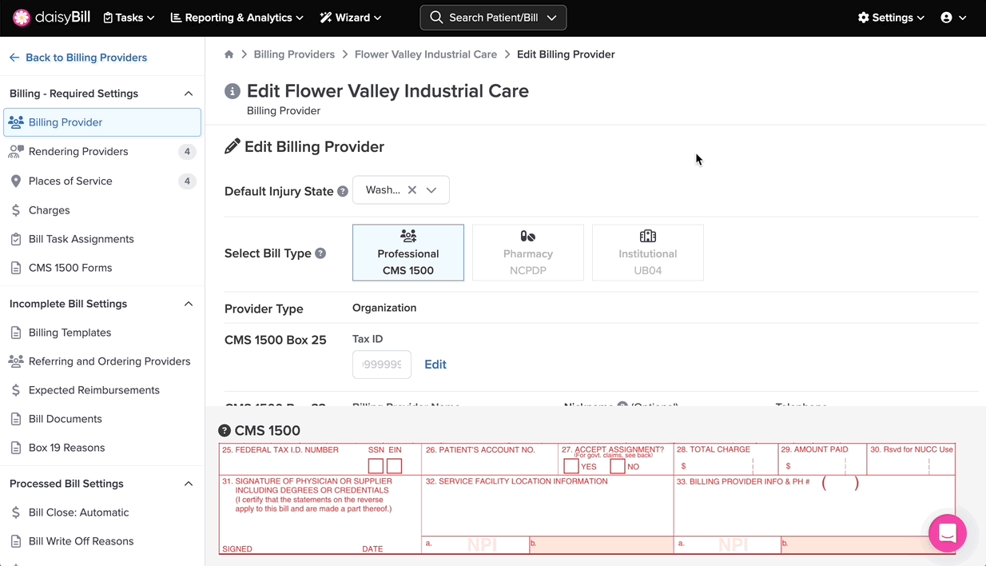Click the Charges dollar icon
This screenshot has width=986, height=566.
(x=16, y=210)
